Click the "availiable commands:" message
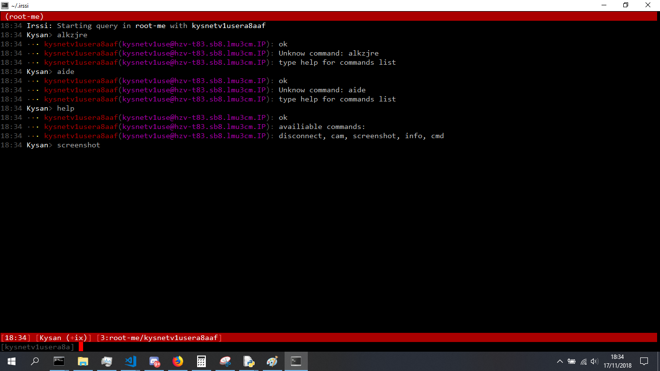This screenshot has width=660, height=371. pos(322,127)
